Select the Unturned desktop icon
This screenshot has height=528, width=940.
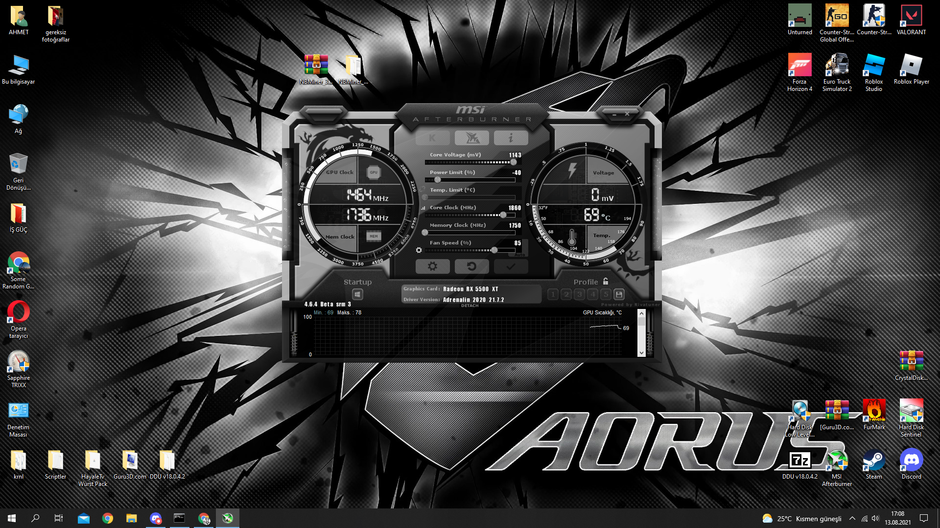click(x=799, y=20)
